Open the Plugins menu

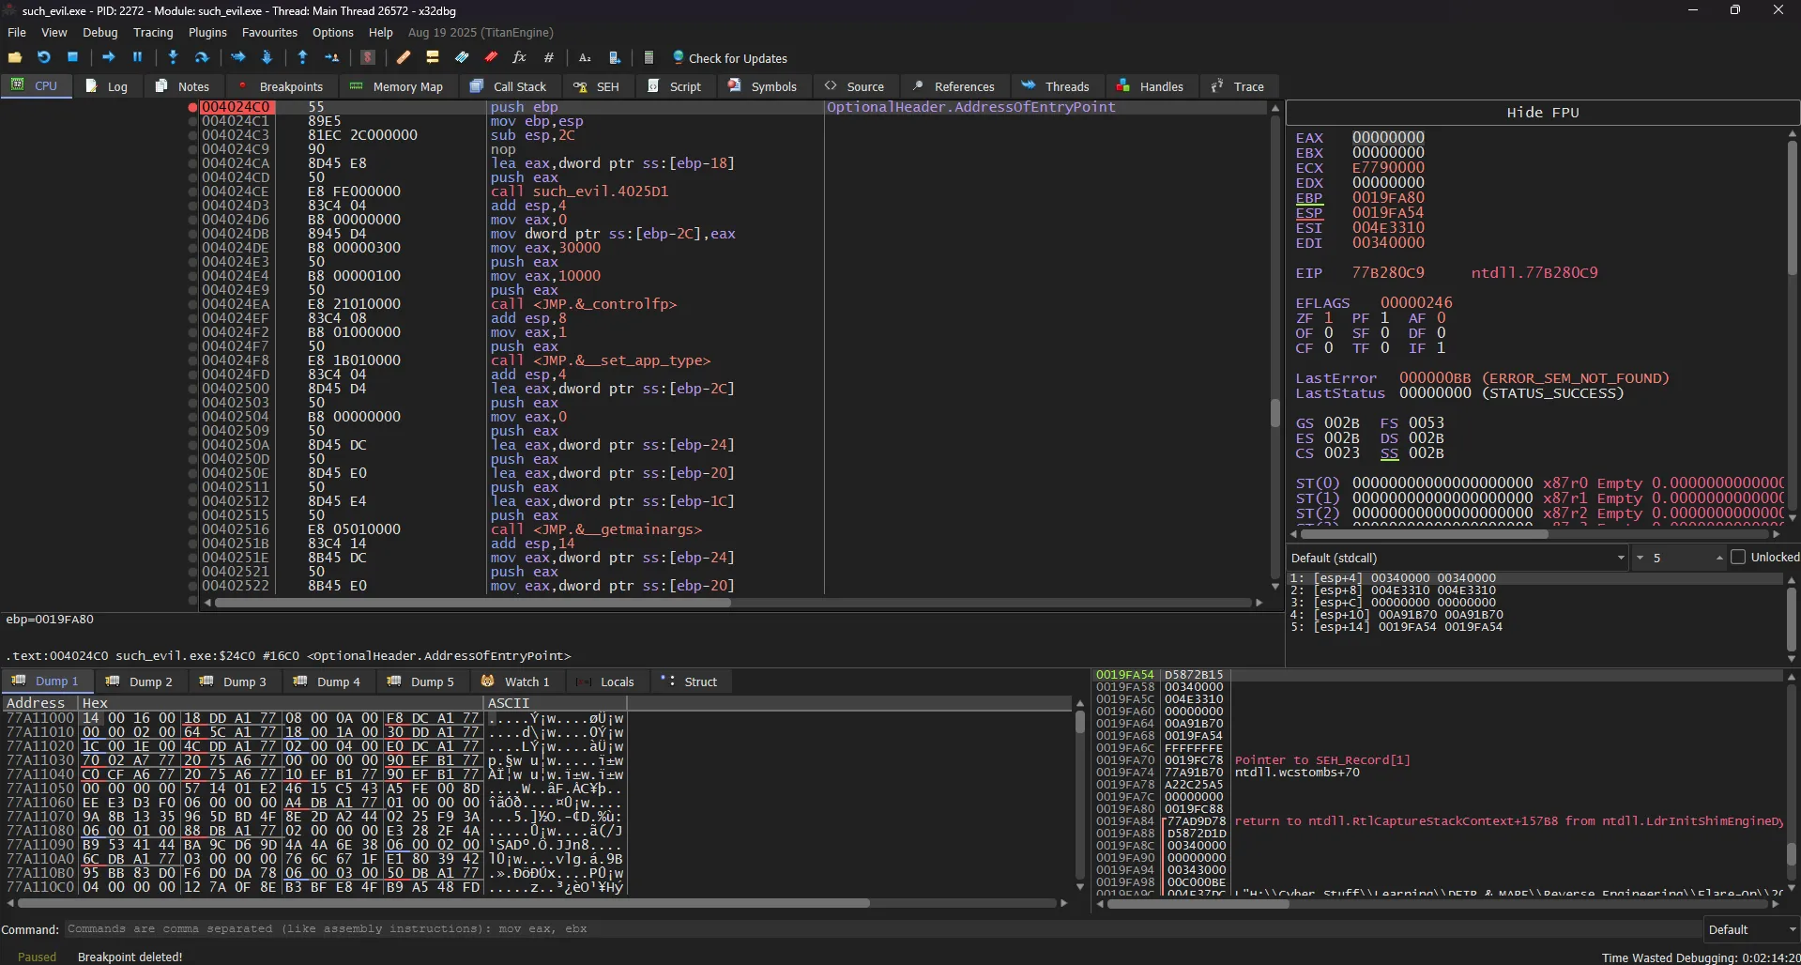click(207, 32)
